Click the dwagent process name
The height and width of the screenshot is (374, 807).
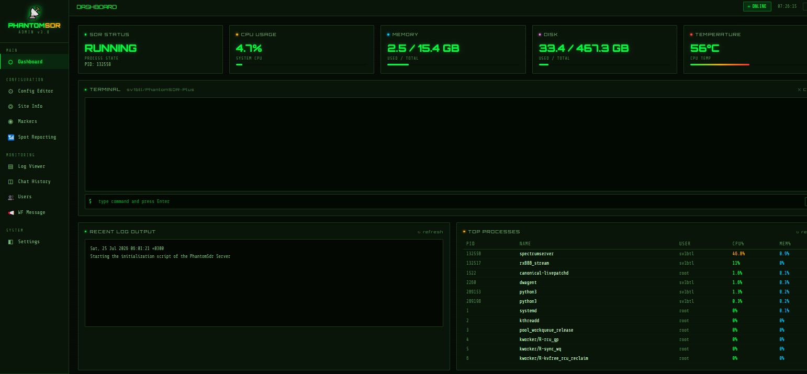pos(528,282)
